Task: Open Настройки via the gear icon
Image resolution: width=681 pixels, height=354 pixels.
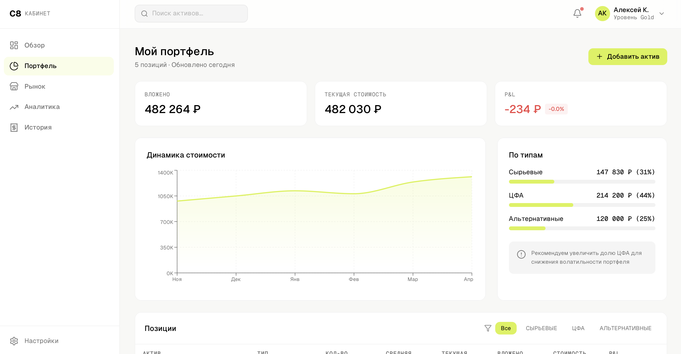Action: click(x=14, y=341)
